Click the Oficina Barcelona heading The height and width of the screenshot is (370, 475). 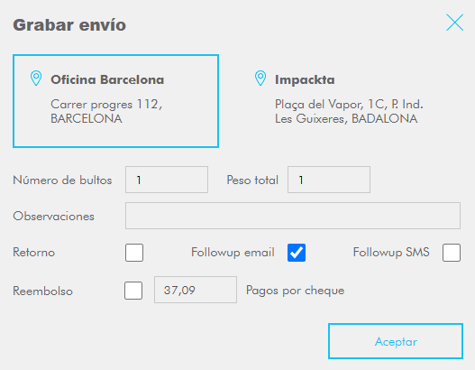point(107,79)
